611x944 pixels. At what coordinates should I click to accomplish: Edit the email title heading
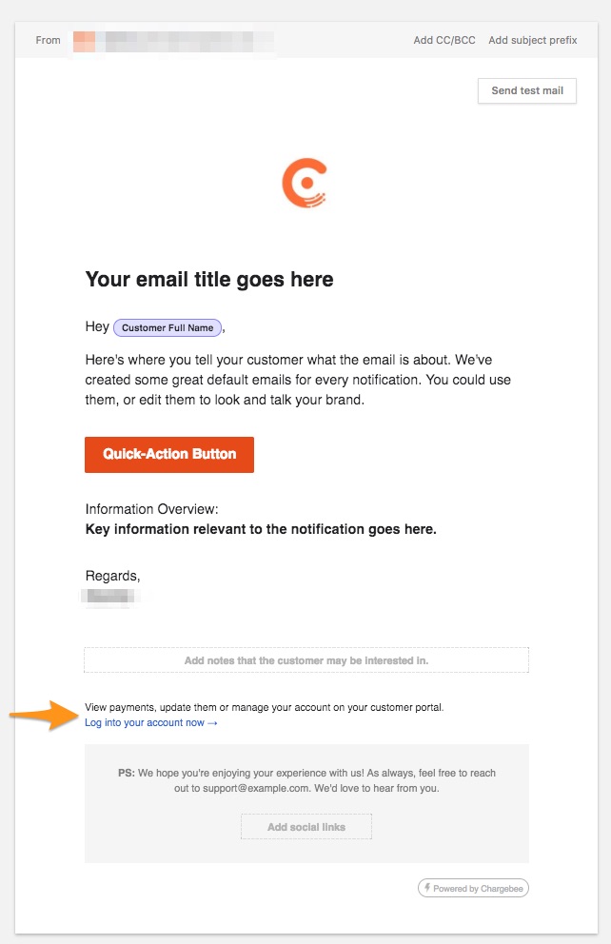pyautogui.click(x=209, y=280)
